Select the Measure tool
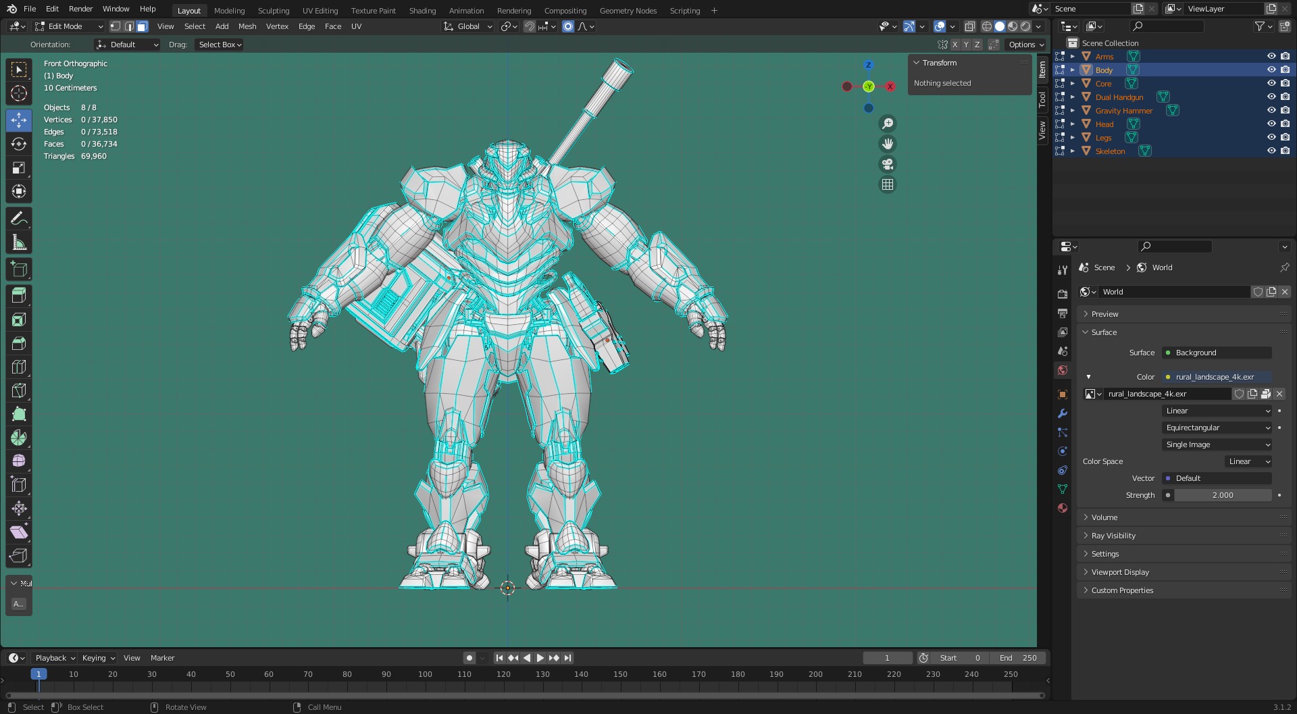This screenshot has width=1297, height=714. coord(19,242)
